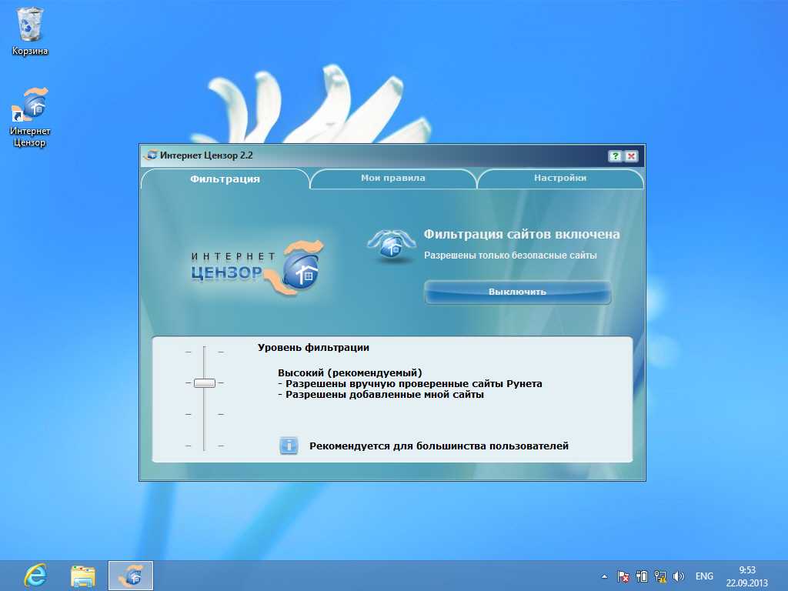The width and height of the screenshot is (788, 591).
Task: Set filtration slider to the top tick mark
Action: [204, 352]
